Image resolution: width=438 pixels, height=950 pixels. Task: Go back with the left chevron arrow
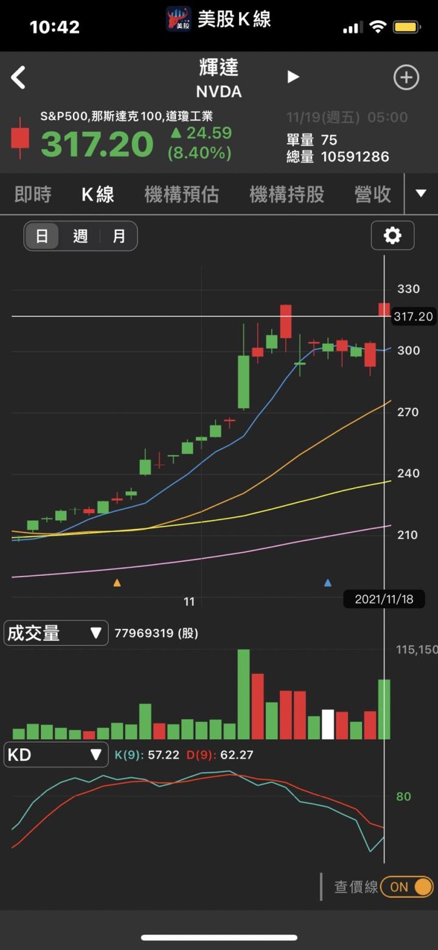pyautogui.click(x=18, y=78)
